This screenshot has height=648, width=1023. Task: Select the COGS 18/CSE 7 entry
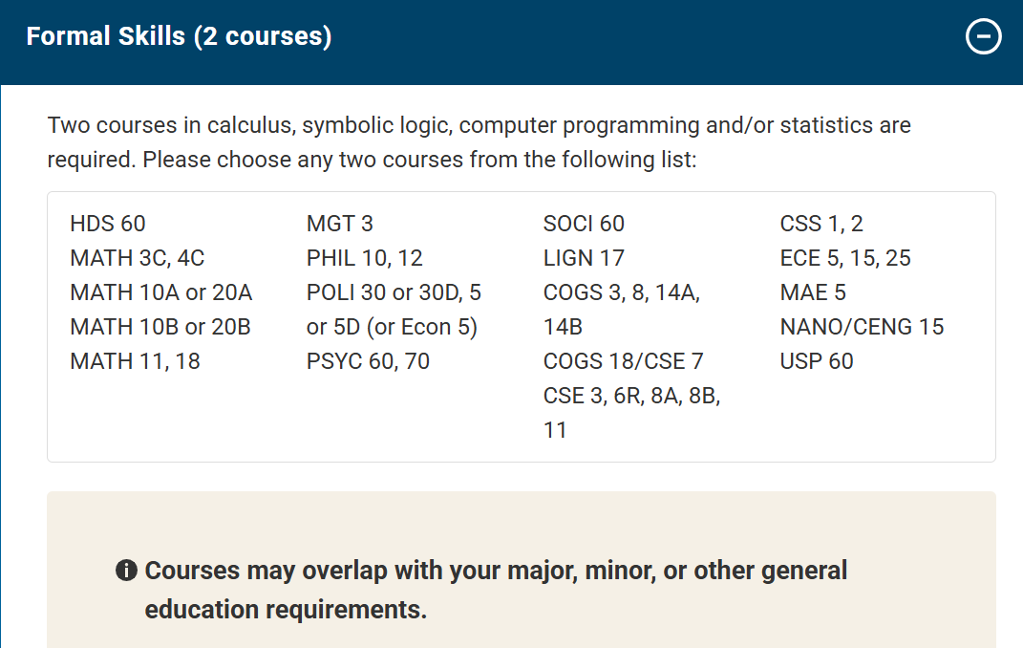click(x=623, y=361)
